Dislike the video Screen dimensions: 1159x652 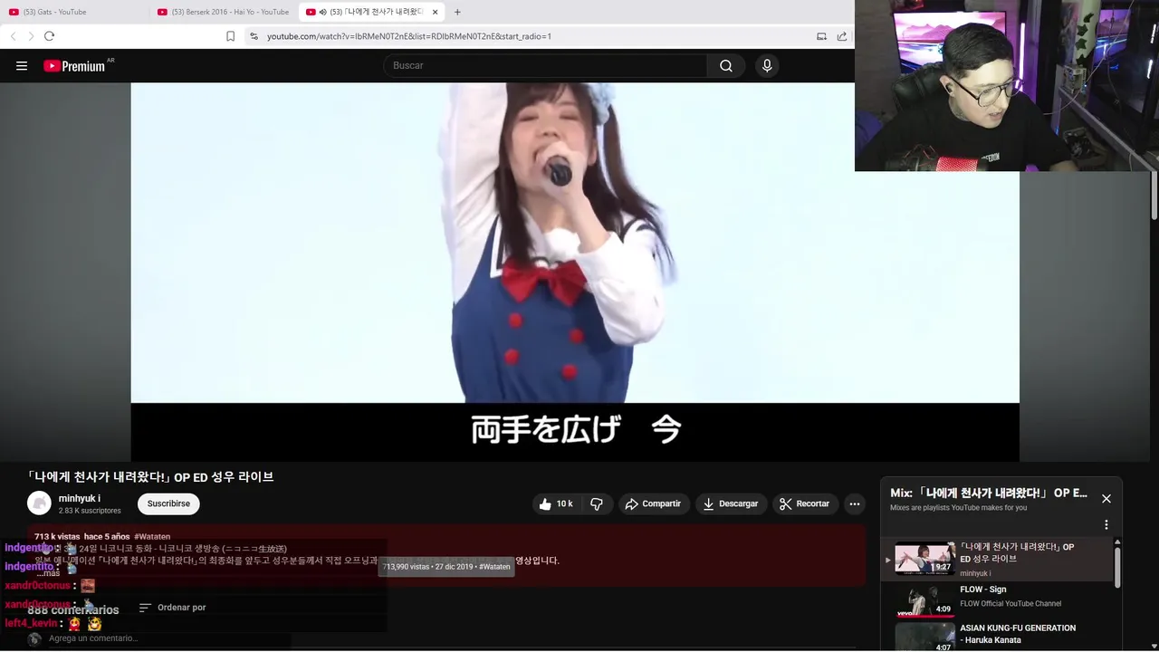coord(597,503)
